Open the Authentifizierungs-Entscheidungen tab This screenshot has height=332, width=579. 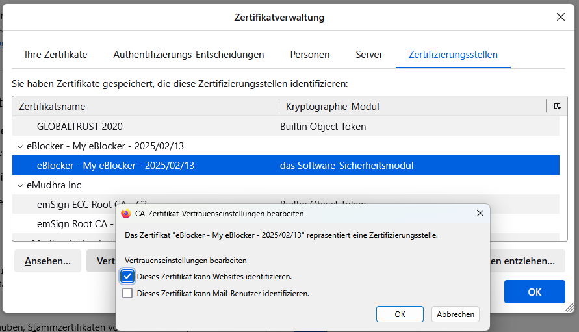tap(188, 55)
